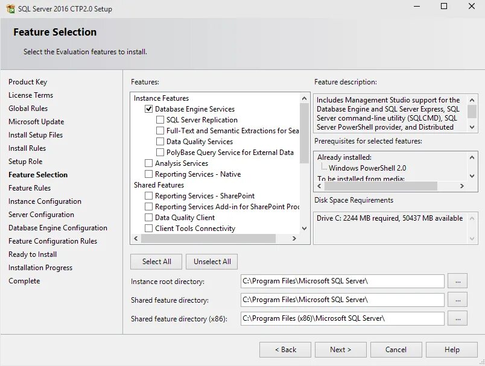
Task: Select Install Setup Files step
Action: [36, 135]
